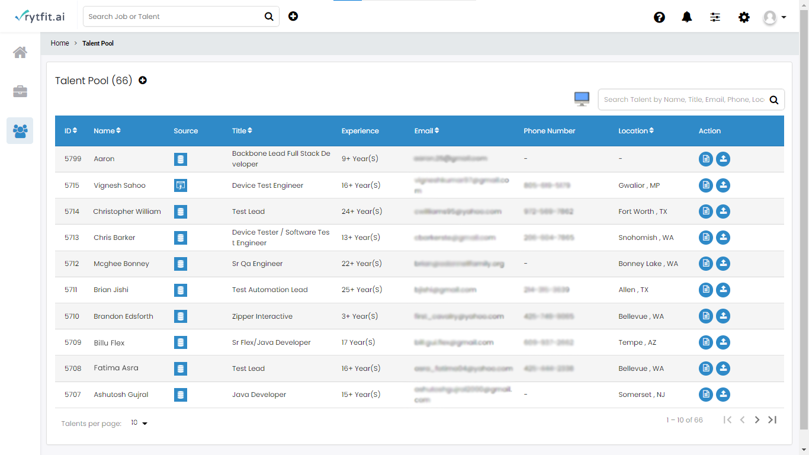
Task: Click ID 5712 in the table
Action: [x=72, y=264]
